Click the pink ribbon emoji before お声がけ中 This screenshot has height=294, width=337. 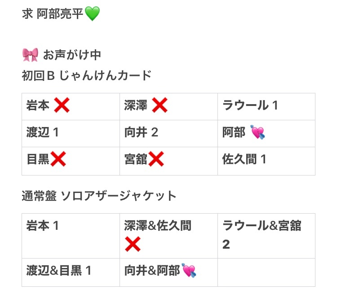tap(30, 55)
